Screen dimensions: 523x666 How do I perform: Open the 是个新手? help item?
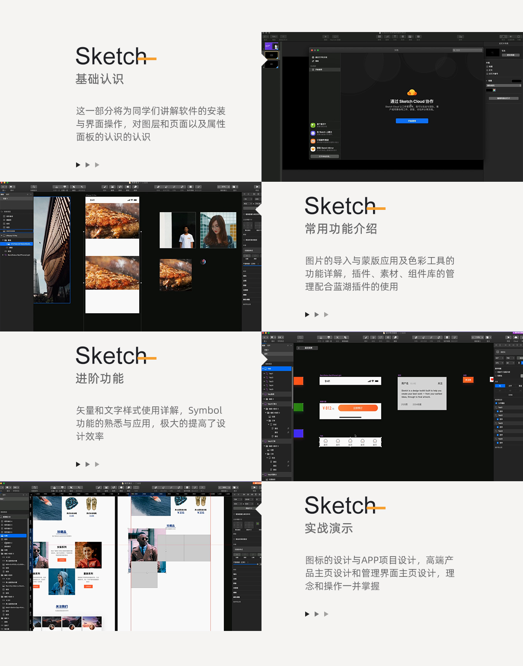(325, 125)
